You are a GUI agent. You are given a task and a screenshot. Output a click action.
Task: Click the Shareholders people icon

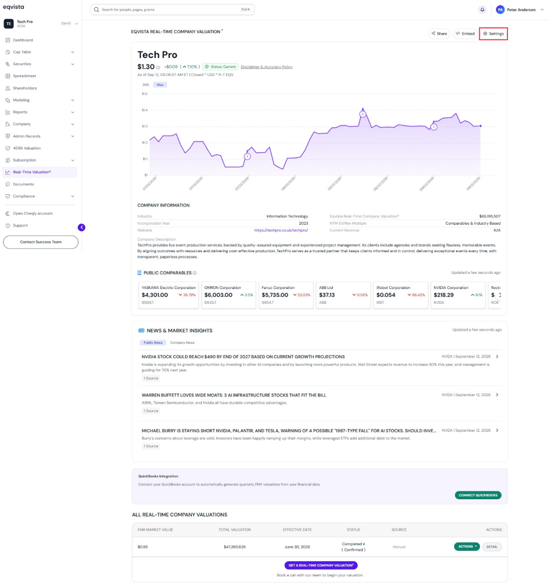(8, 88)
